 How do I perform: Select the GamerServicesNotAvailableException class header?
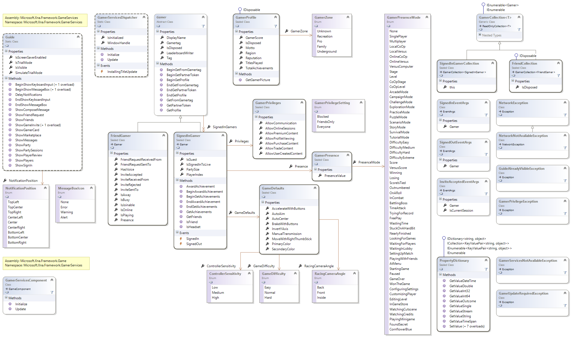tap(532, 266)
